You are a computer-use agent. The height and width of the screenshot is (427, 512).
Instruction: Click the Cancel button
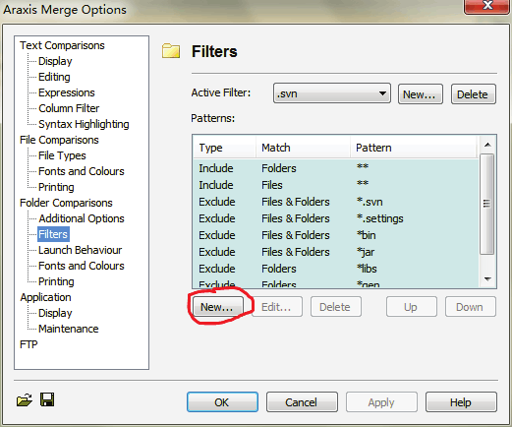pyautogui.click(x=302, y=401)
